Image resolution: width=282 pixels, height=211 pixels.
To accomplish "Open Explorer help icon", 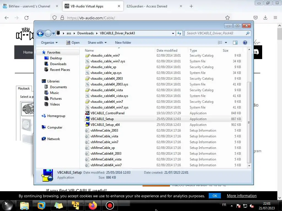I will [245, 43].
